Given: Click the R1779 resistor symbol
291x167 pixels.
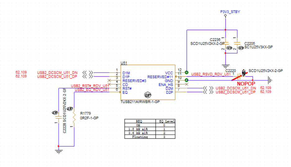Looking at the screenshot, I should tap(74, 117).
